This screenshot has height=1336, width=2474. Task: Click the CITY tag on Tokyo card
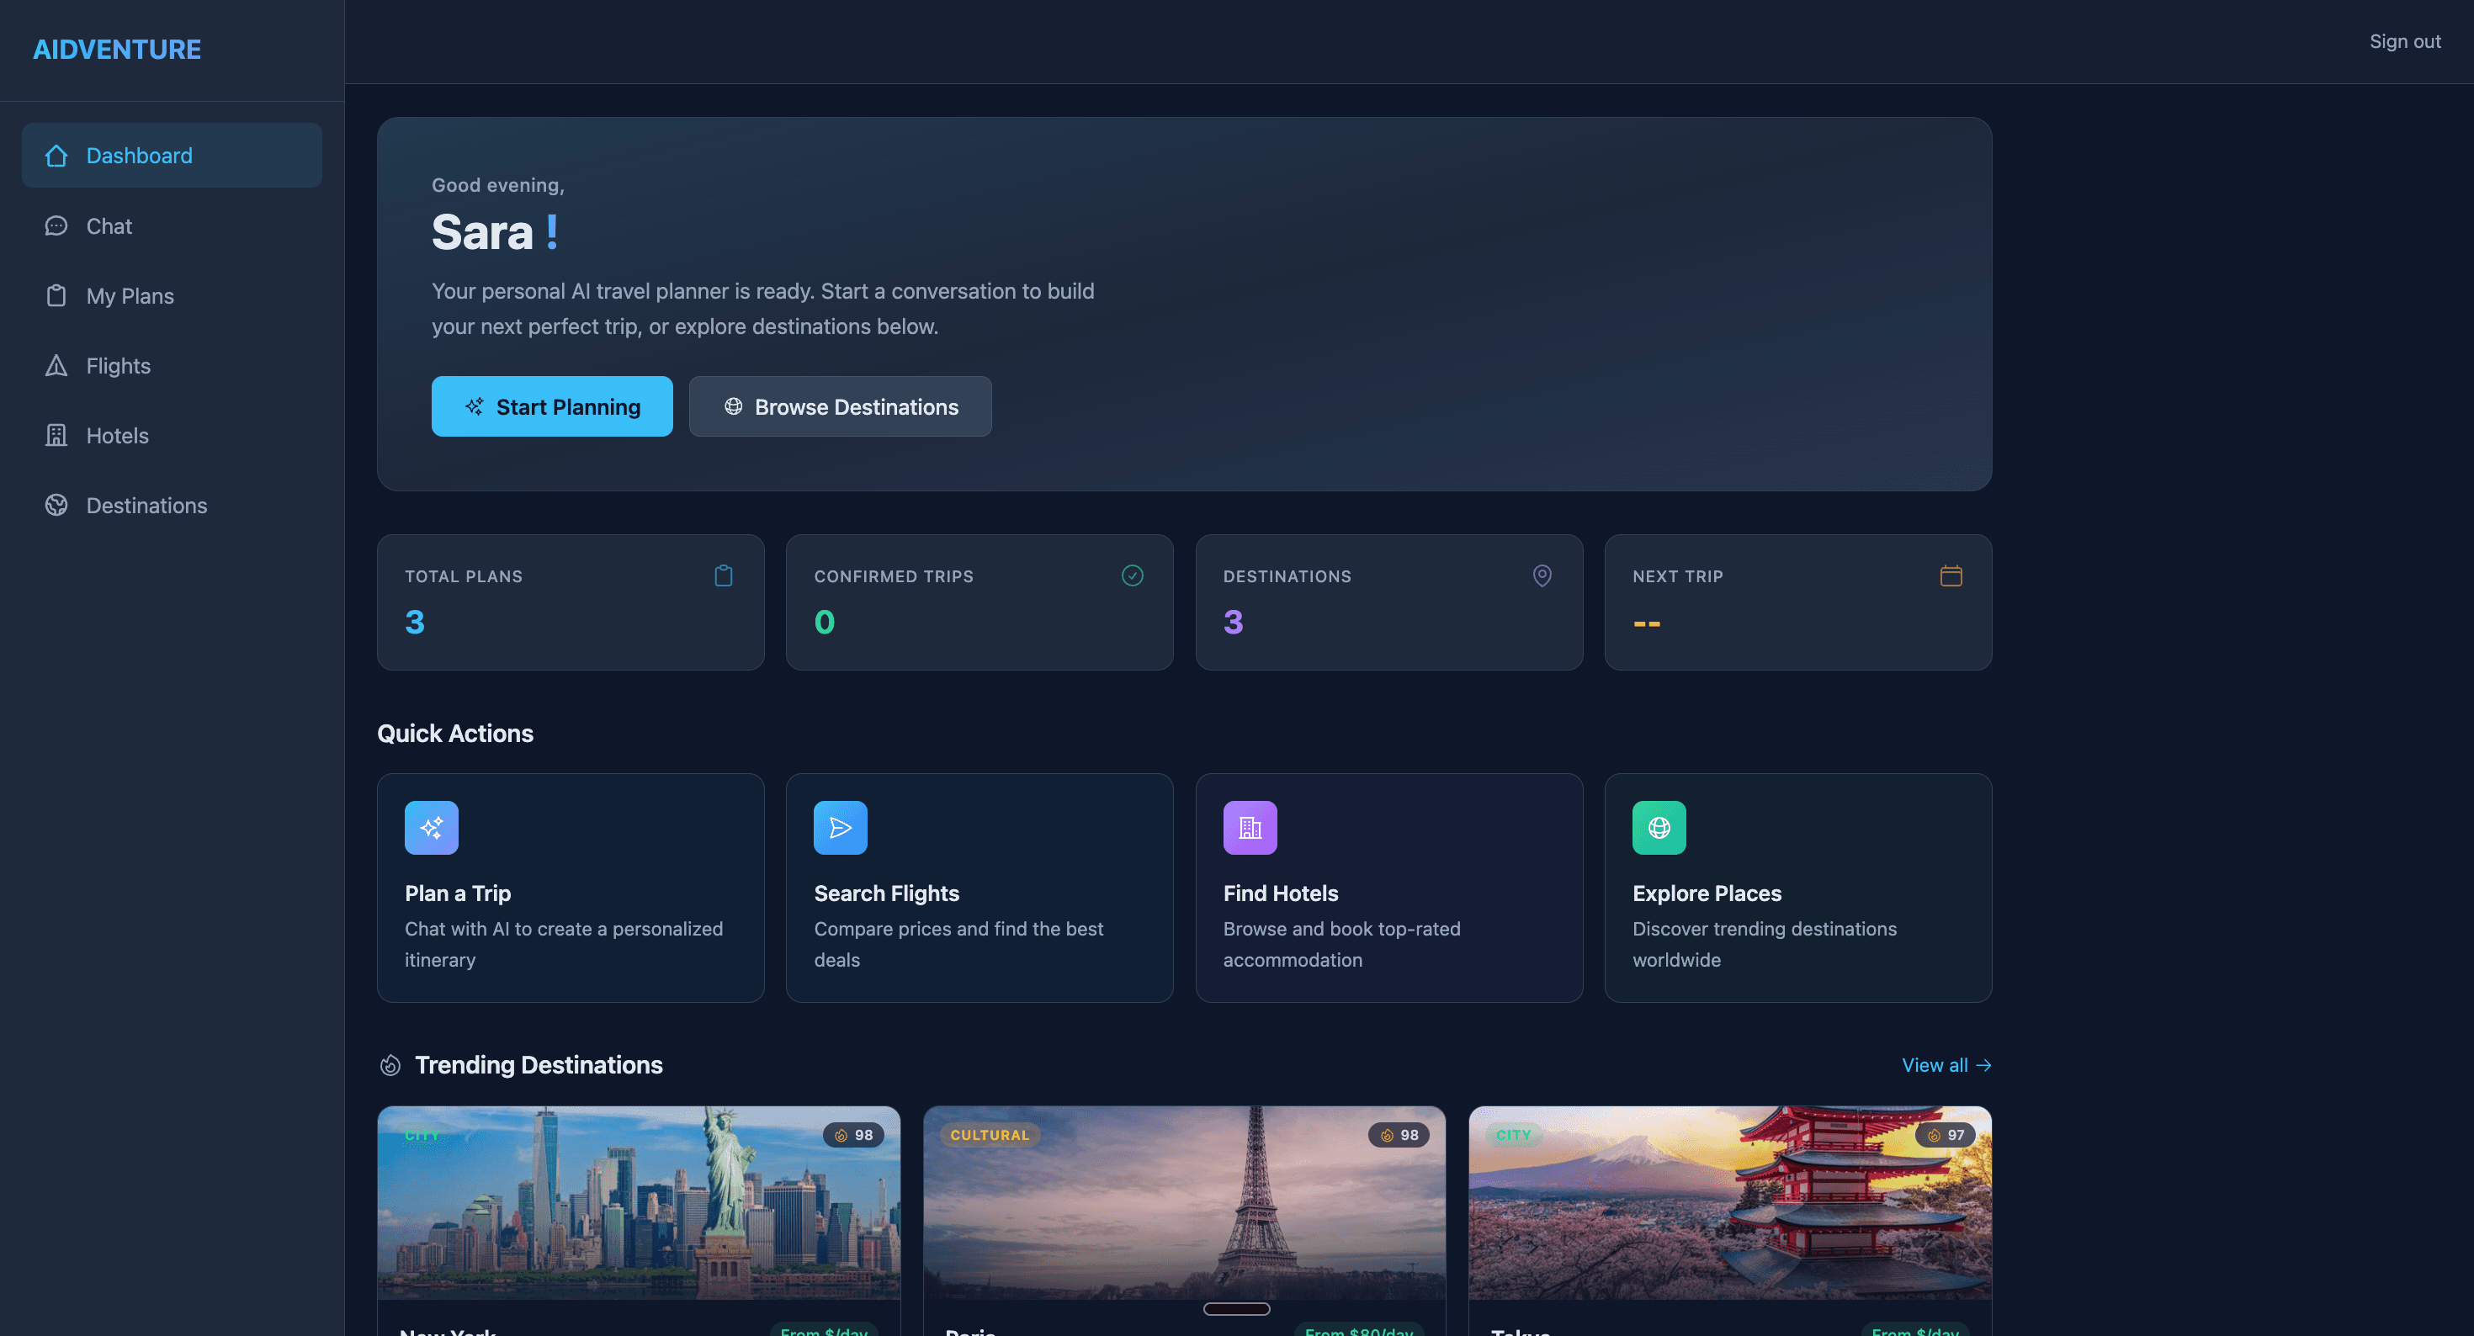pos(1514,1135)
